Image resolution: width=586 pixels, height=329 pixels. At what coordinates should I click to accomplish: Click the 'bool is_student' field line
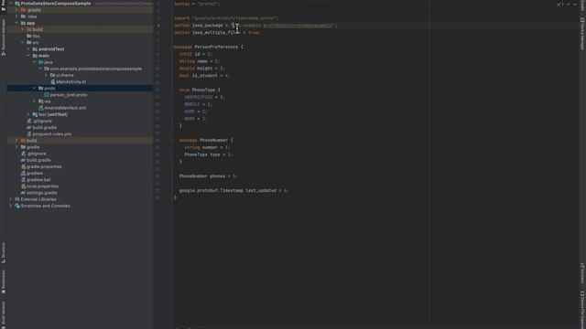(203, 76)
